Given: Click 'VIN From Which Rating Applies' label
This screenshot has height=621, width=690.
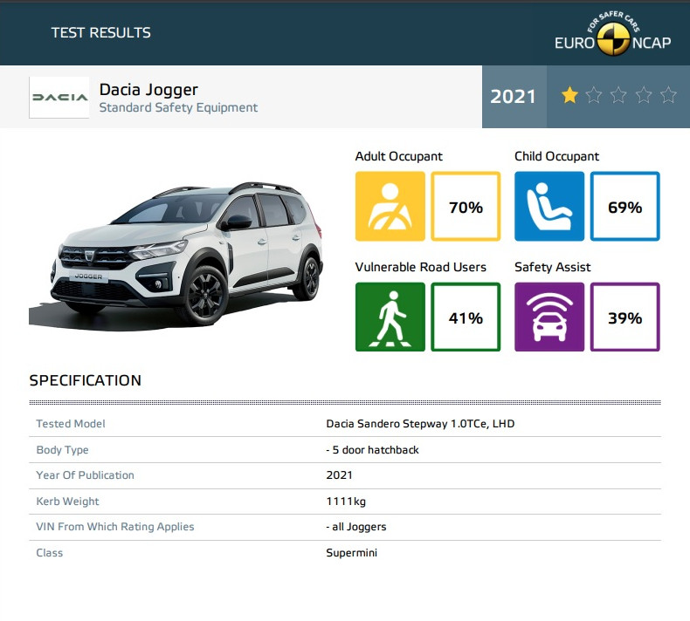Looking at the screenshot, I should [114, 527].
